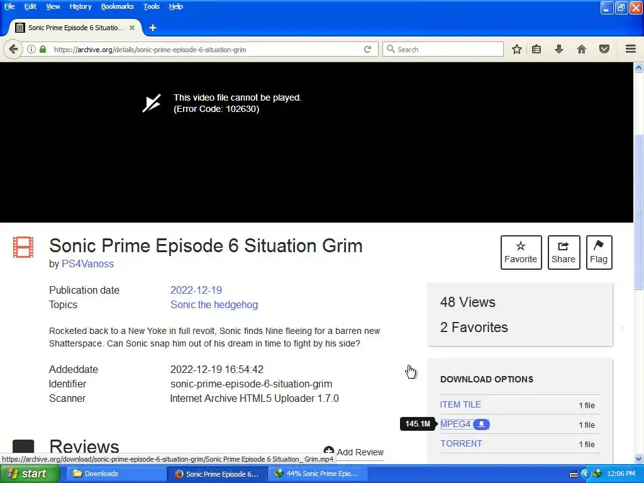Screen dimensions: 644x483
Task: Close the Sonic Prime Episode 6 tab
Action: pyautogui.click(x=132, y=28)
